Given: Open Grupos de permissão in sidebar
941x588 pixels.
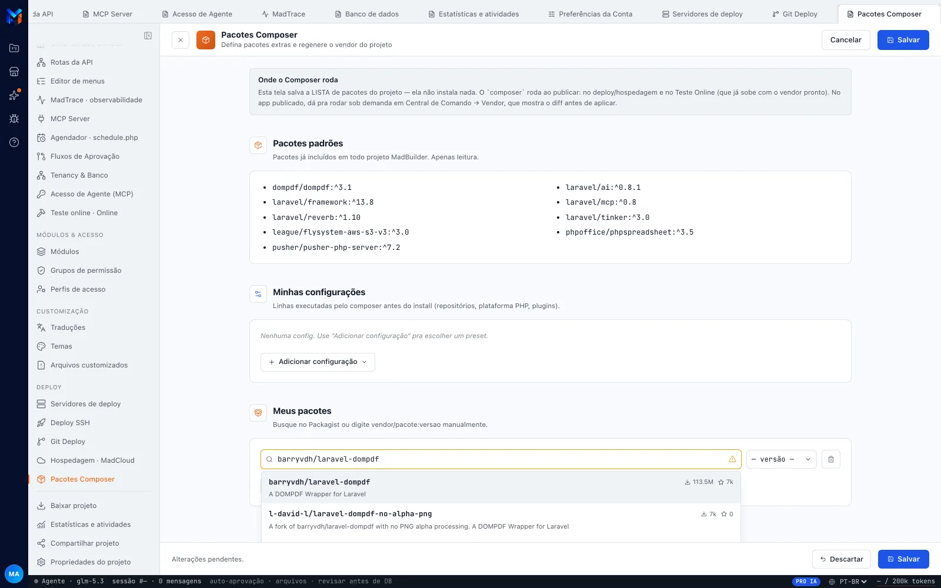Looking at the screenshot, I should coord(86,270).
